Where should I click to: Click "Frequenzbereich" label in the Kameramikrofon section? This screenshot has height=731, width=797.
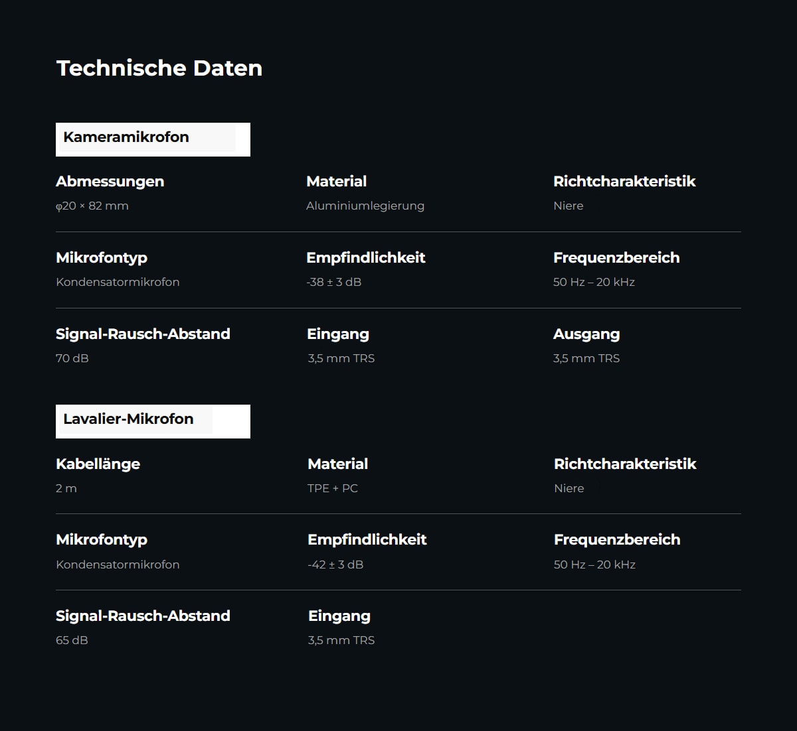(x=616, y=258)
